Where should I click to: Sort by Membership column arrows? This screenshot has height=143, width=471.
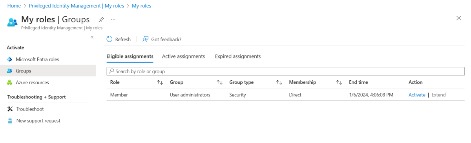coord(339,82)
